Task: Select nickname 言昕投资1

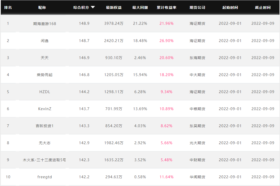Action: pyautogui.click(x=45, y=126)
